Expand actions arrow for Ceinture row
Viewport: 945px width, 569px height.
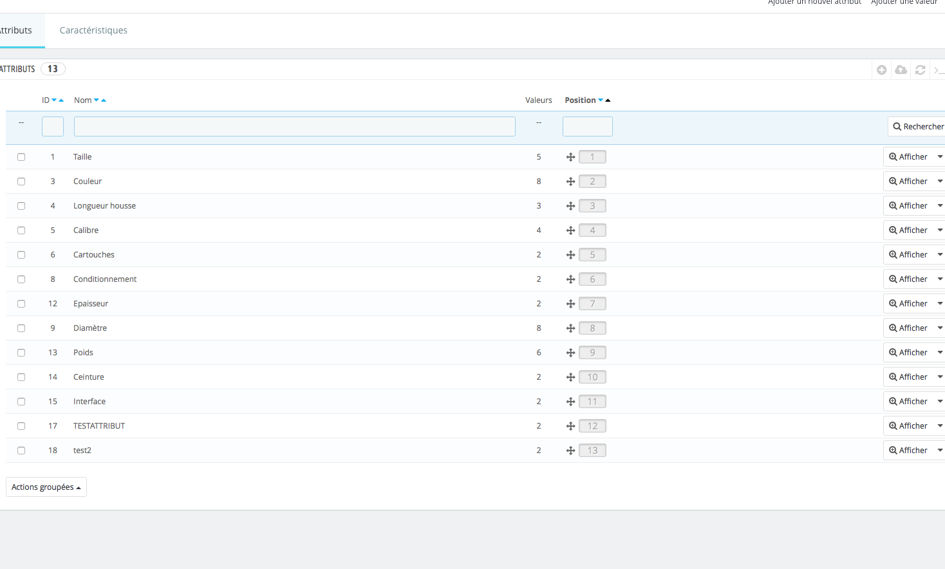(x=940, y=377)
